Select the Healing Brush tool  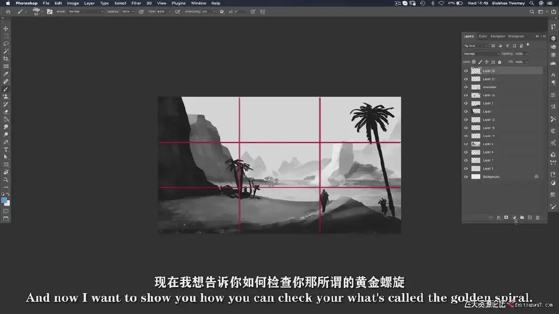click(x=6, y=81)
